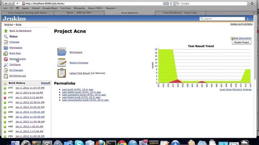The height and width of the screenshot is (145, 259).
Task: Click the browser reload icon
Action: click(171, 4)
